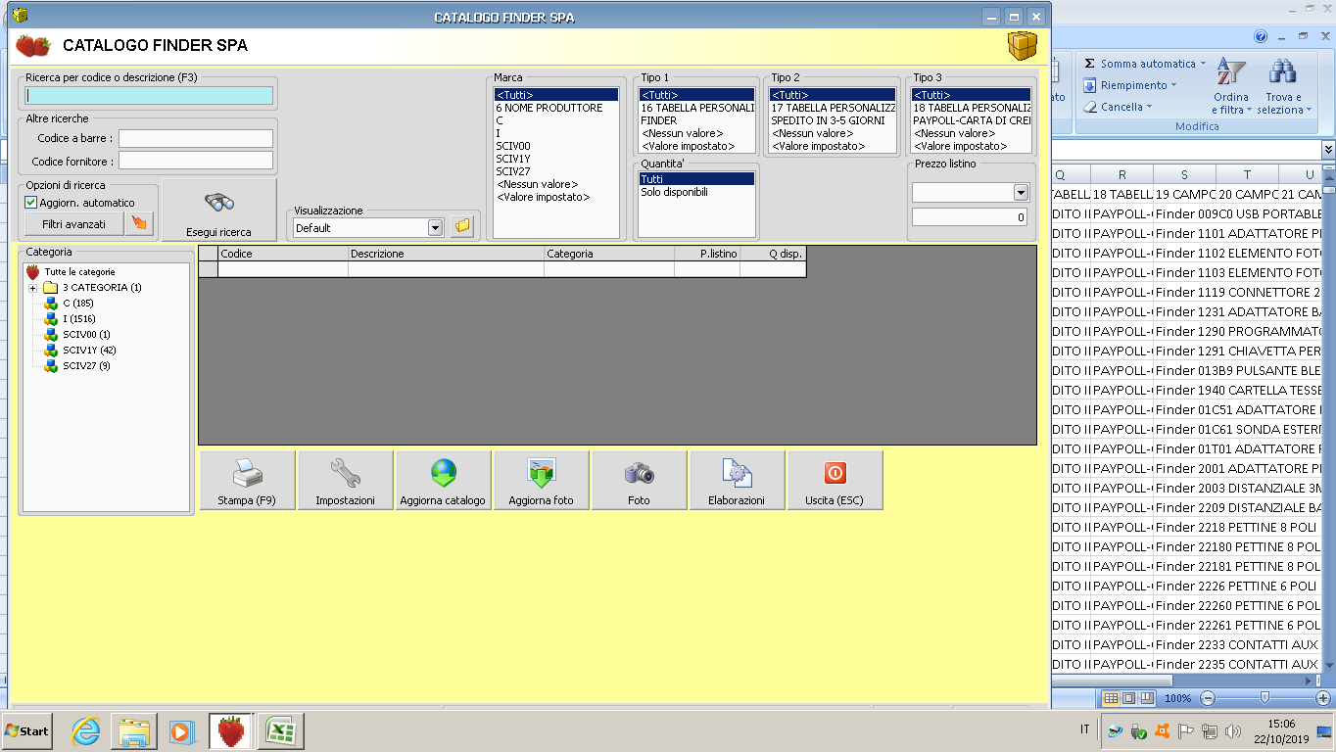
Task: Switch Excel to Normal view icon
Action: 1110,698
